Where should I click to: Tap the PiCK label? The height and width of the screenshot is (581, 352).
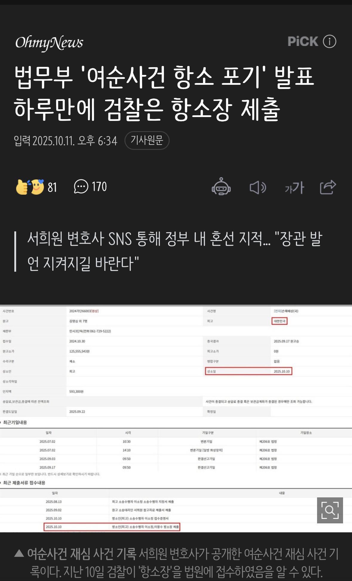point(303,41)
